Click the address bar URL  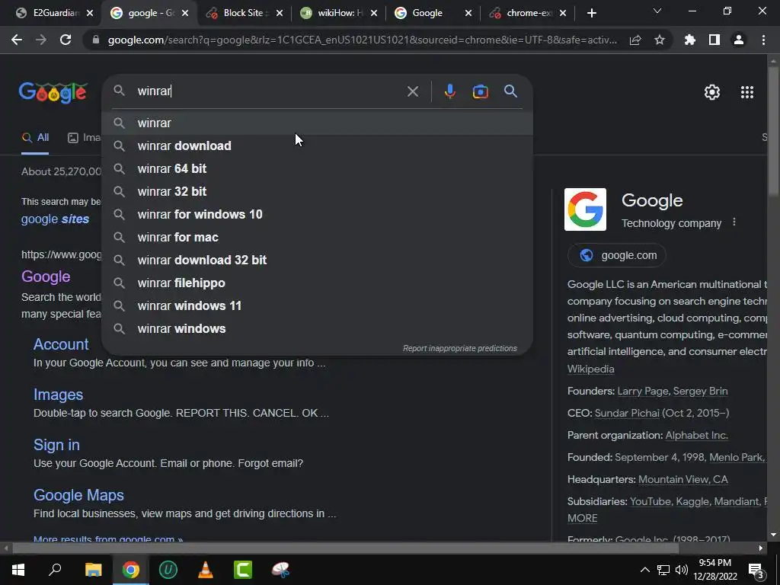click(x=362, y=40)
